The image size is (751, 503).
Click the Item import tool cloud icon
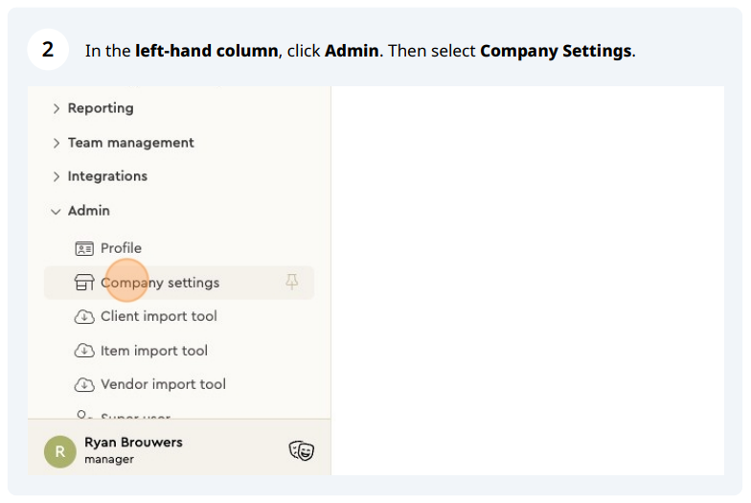click(x=84, y=351)
